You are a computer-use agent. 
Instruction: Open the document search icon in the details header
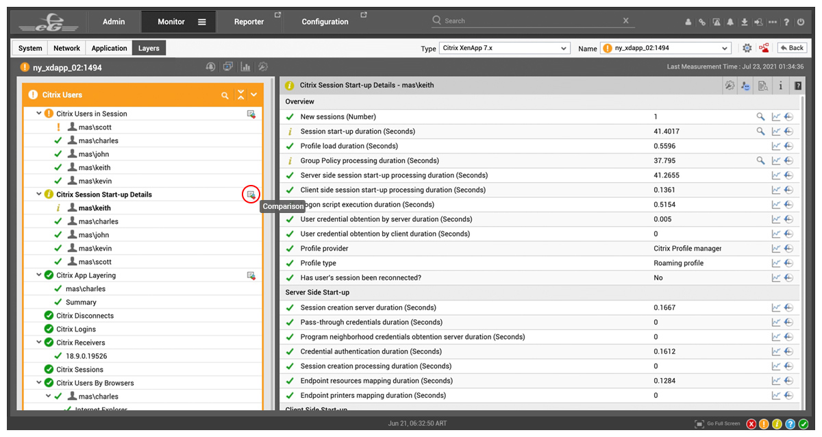762,86
